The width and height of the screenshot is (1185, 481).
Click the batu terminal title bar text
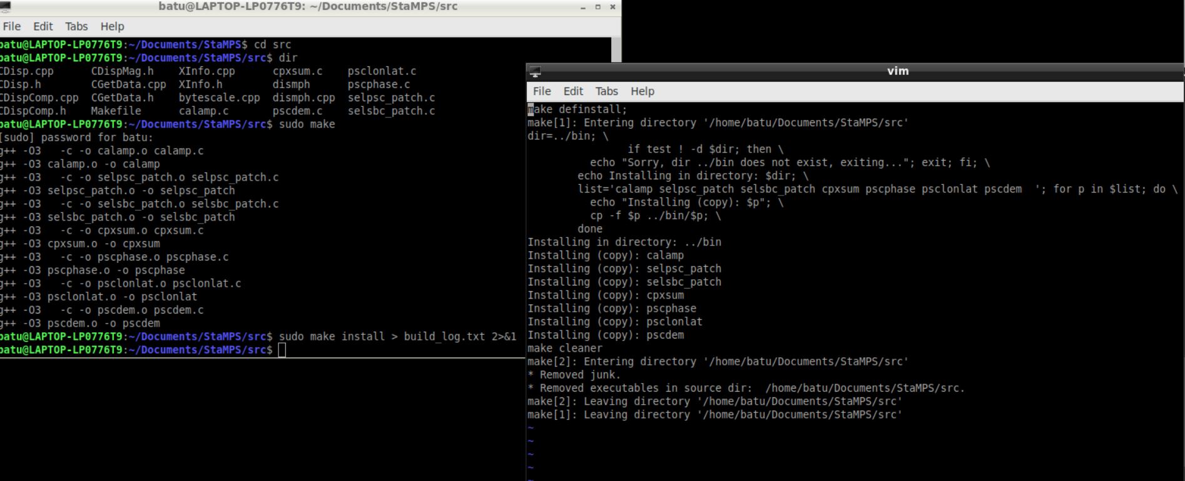(308, 6)
